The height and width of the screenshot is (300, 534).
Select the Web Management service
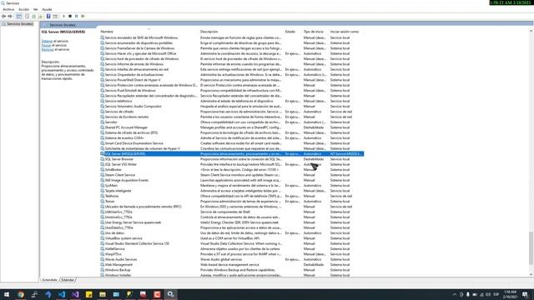[232, 265]
